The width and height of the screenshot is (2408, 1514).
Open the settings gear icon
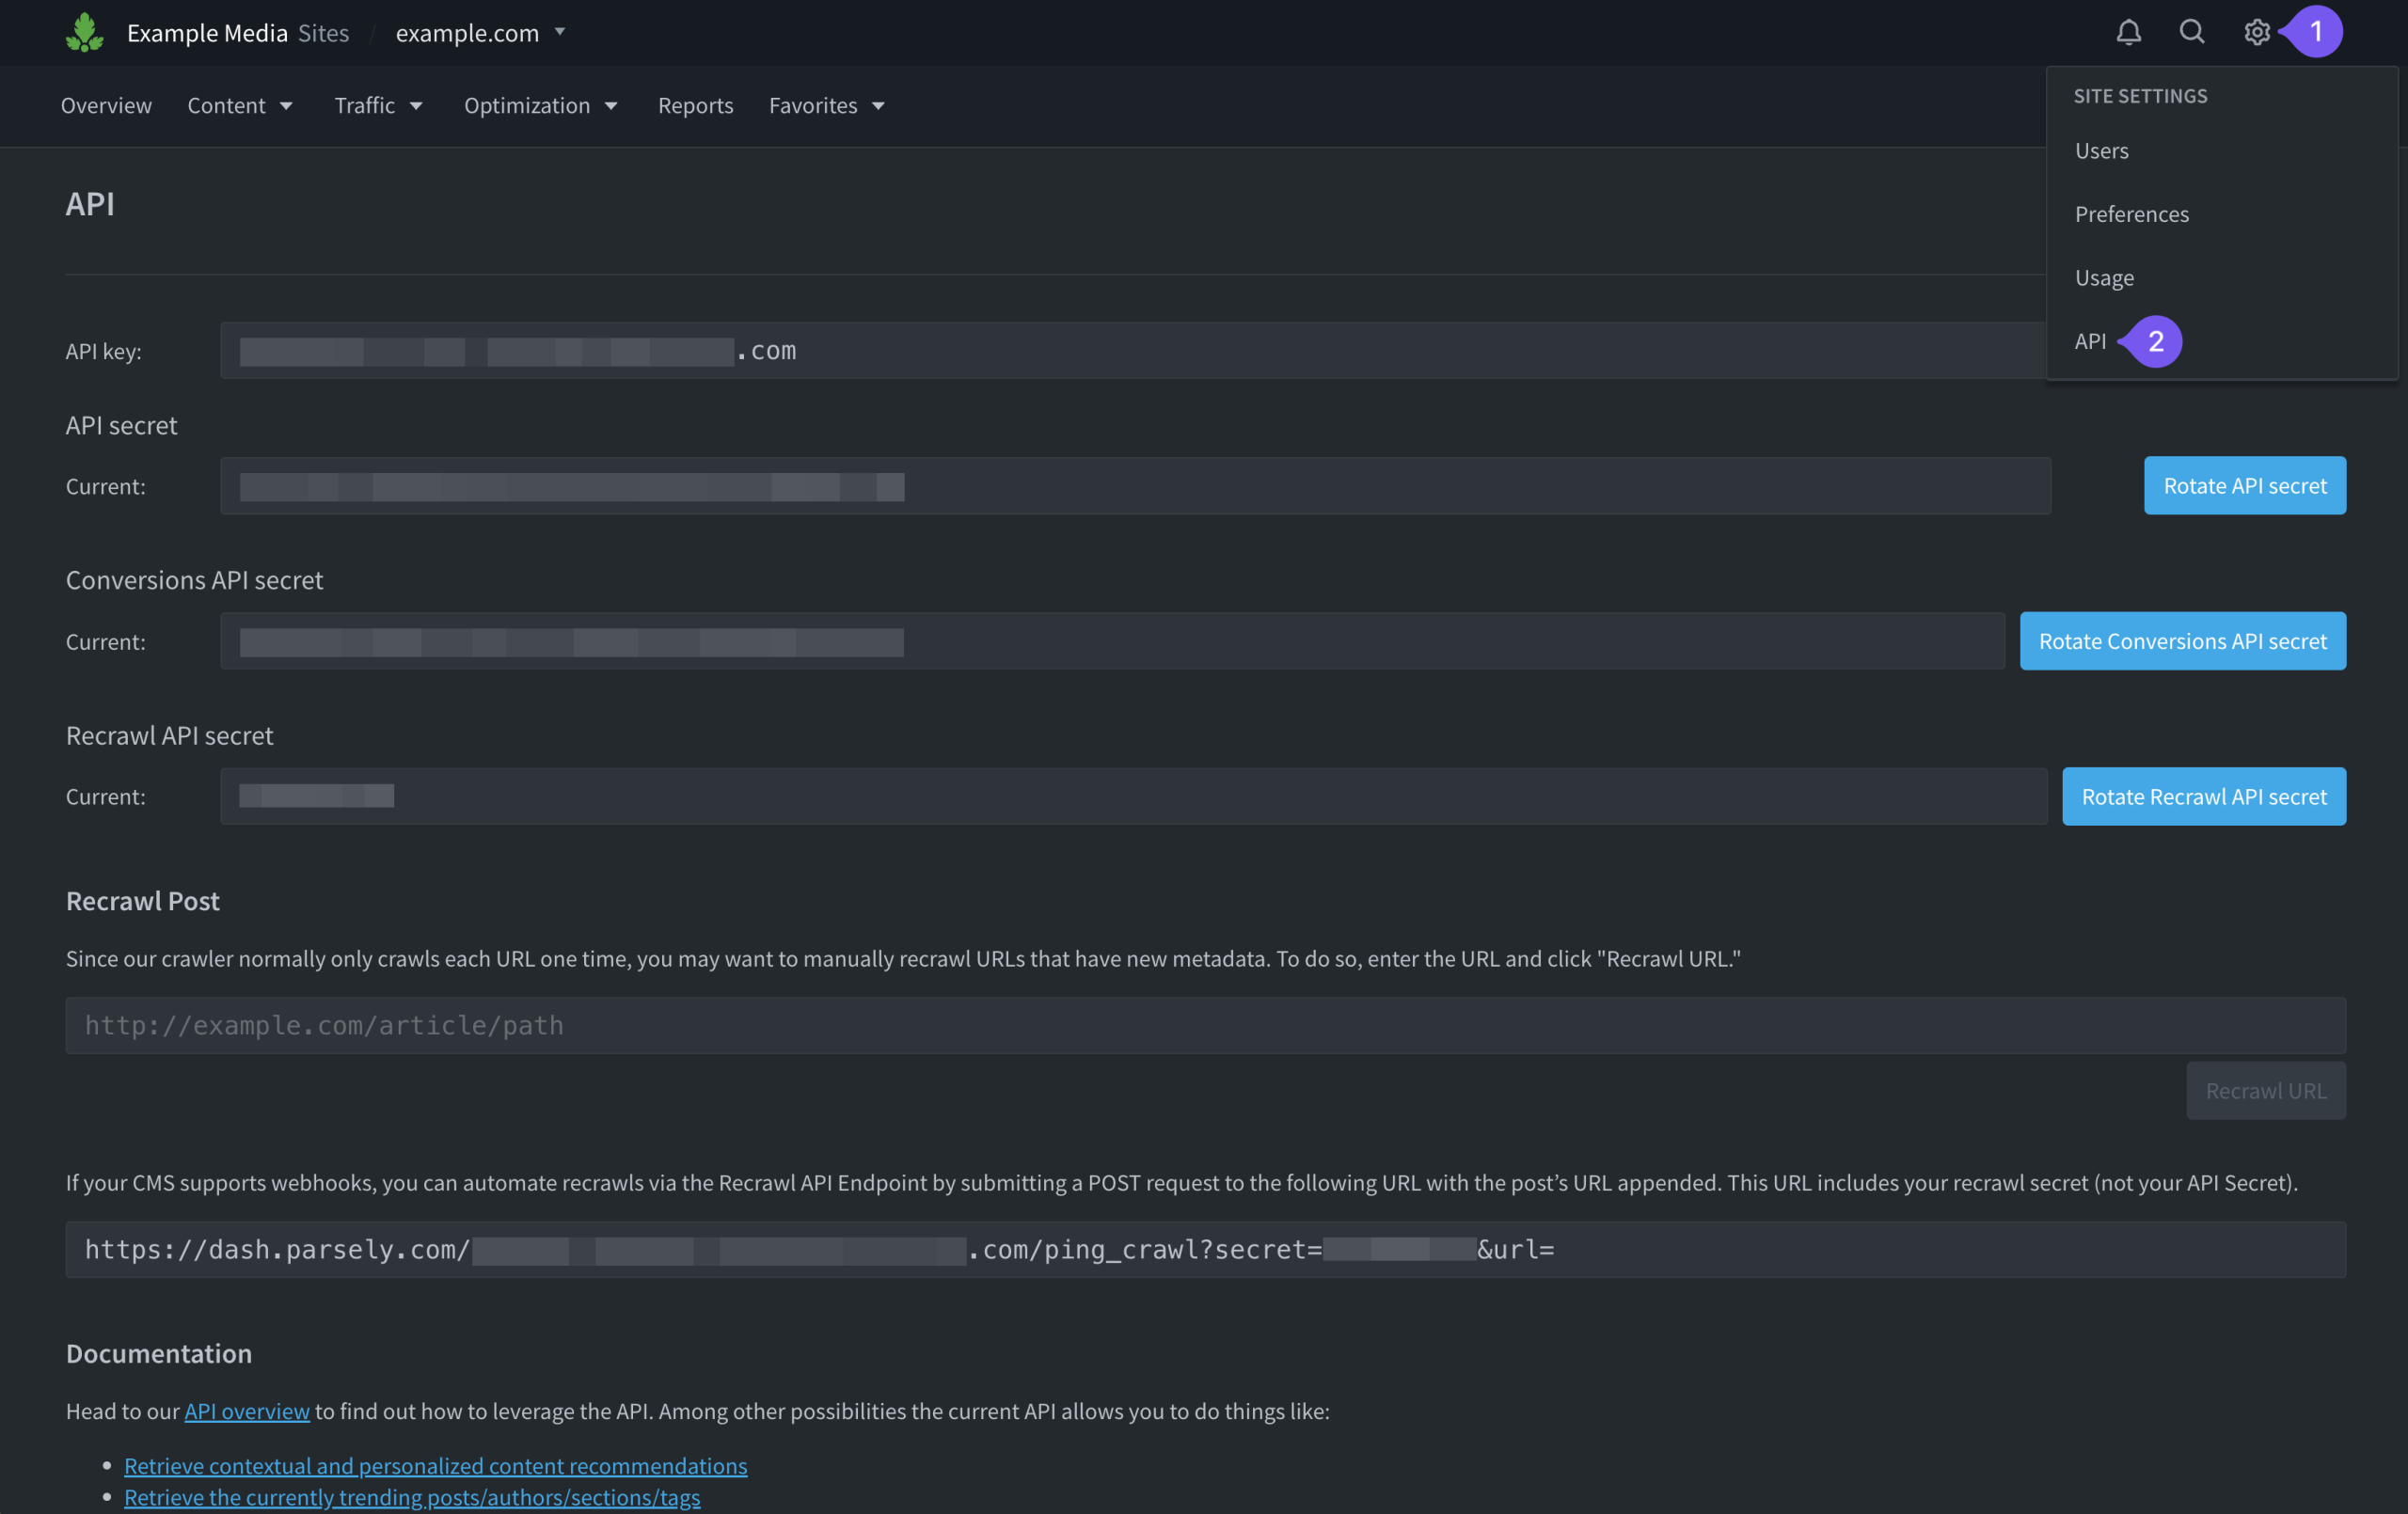(x=2256, y=32)
